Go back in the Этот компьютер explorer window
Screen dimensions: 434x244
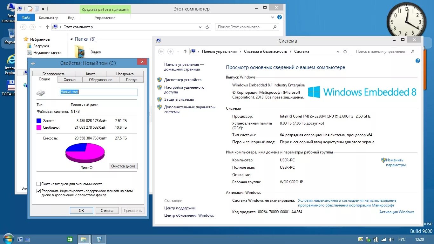23,27
